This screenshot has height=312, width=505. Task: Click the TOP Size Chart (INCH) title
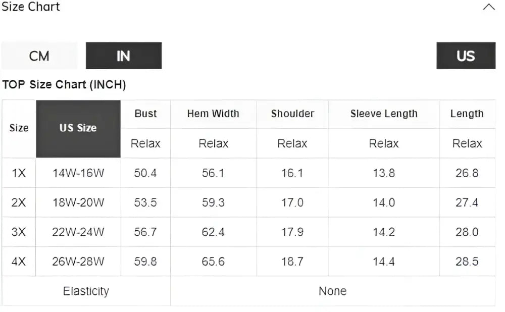64,85
